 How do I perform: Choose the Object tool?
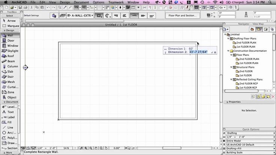[x=10, y=97]
